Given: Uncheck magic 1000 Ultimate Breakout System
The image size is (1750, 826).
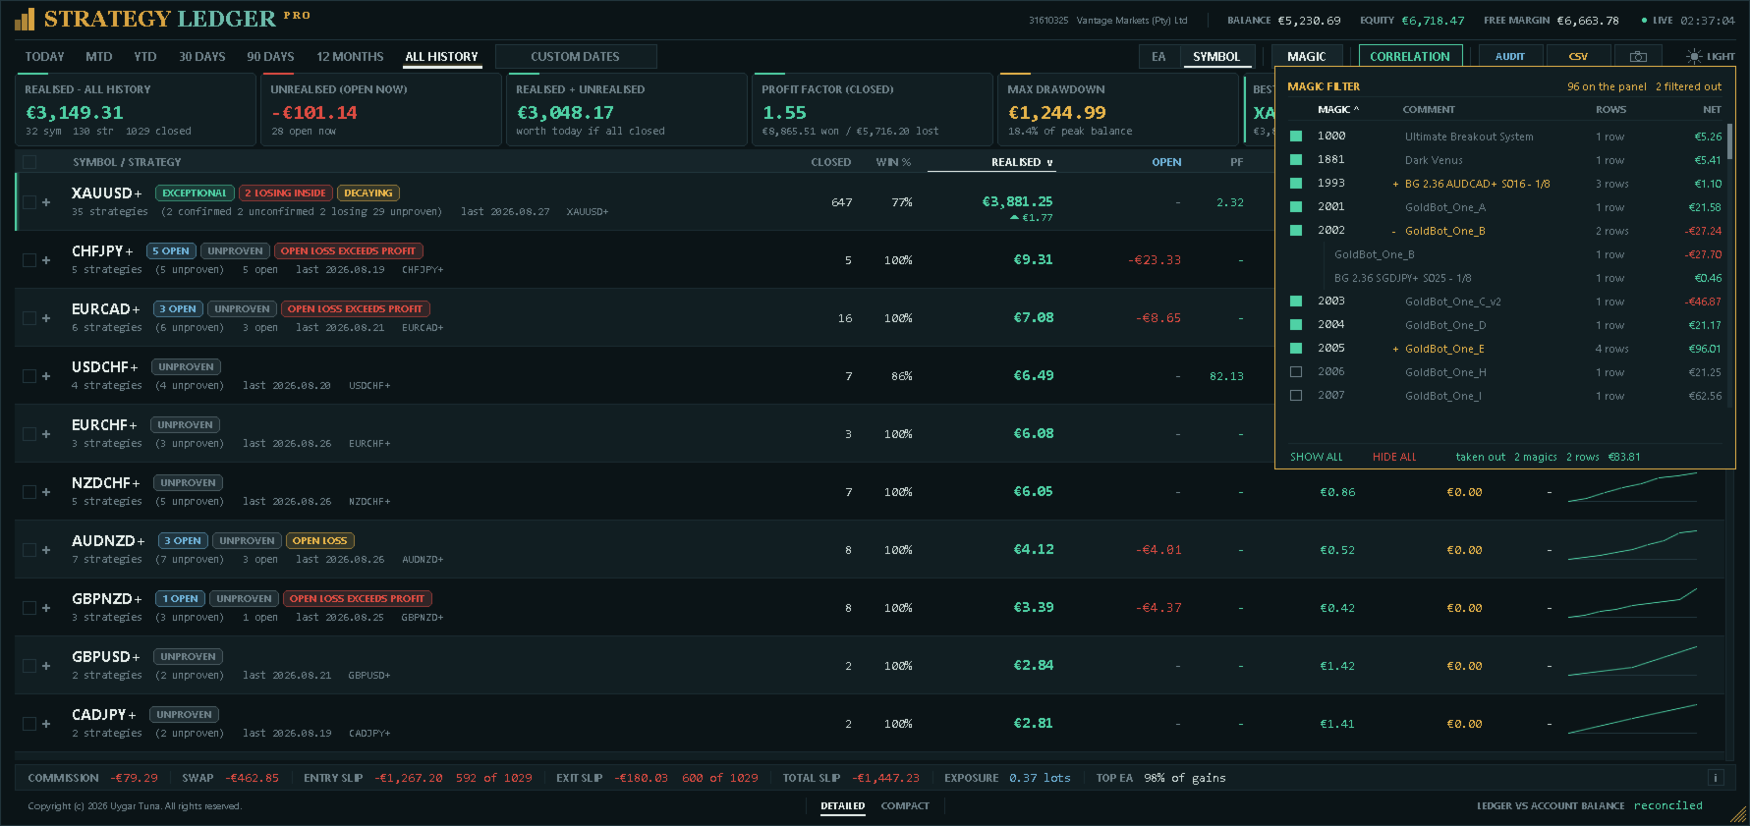Looking at the screenshot, I should [x=1296, y=137].
